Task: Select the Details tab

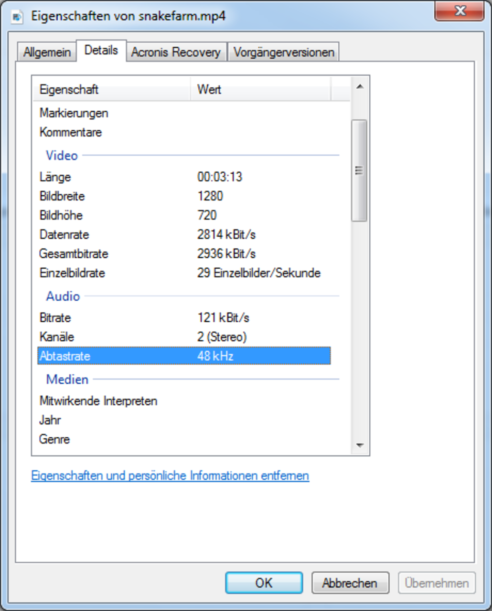Action: click(x=101, y=51)
